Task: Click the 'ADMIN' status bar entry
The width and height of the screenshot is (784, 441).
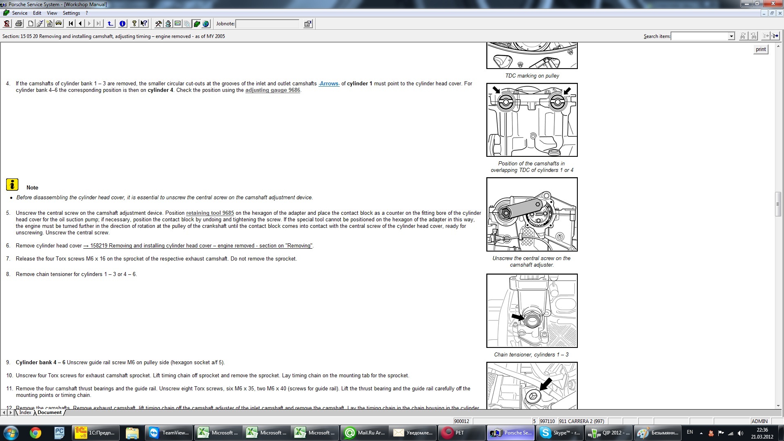Action: point(759,421)
